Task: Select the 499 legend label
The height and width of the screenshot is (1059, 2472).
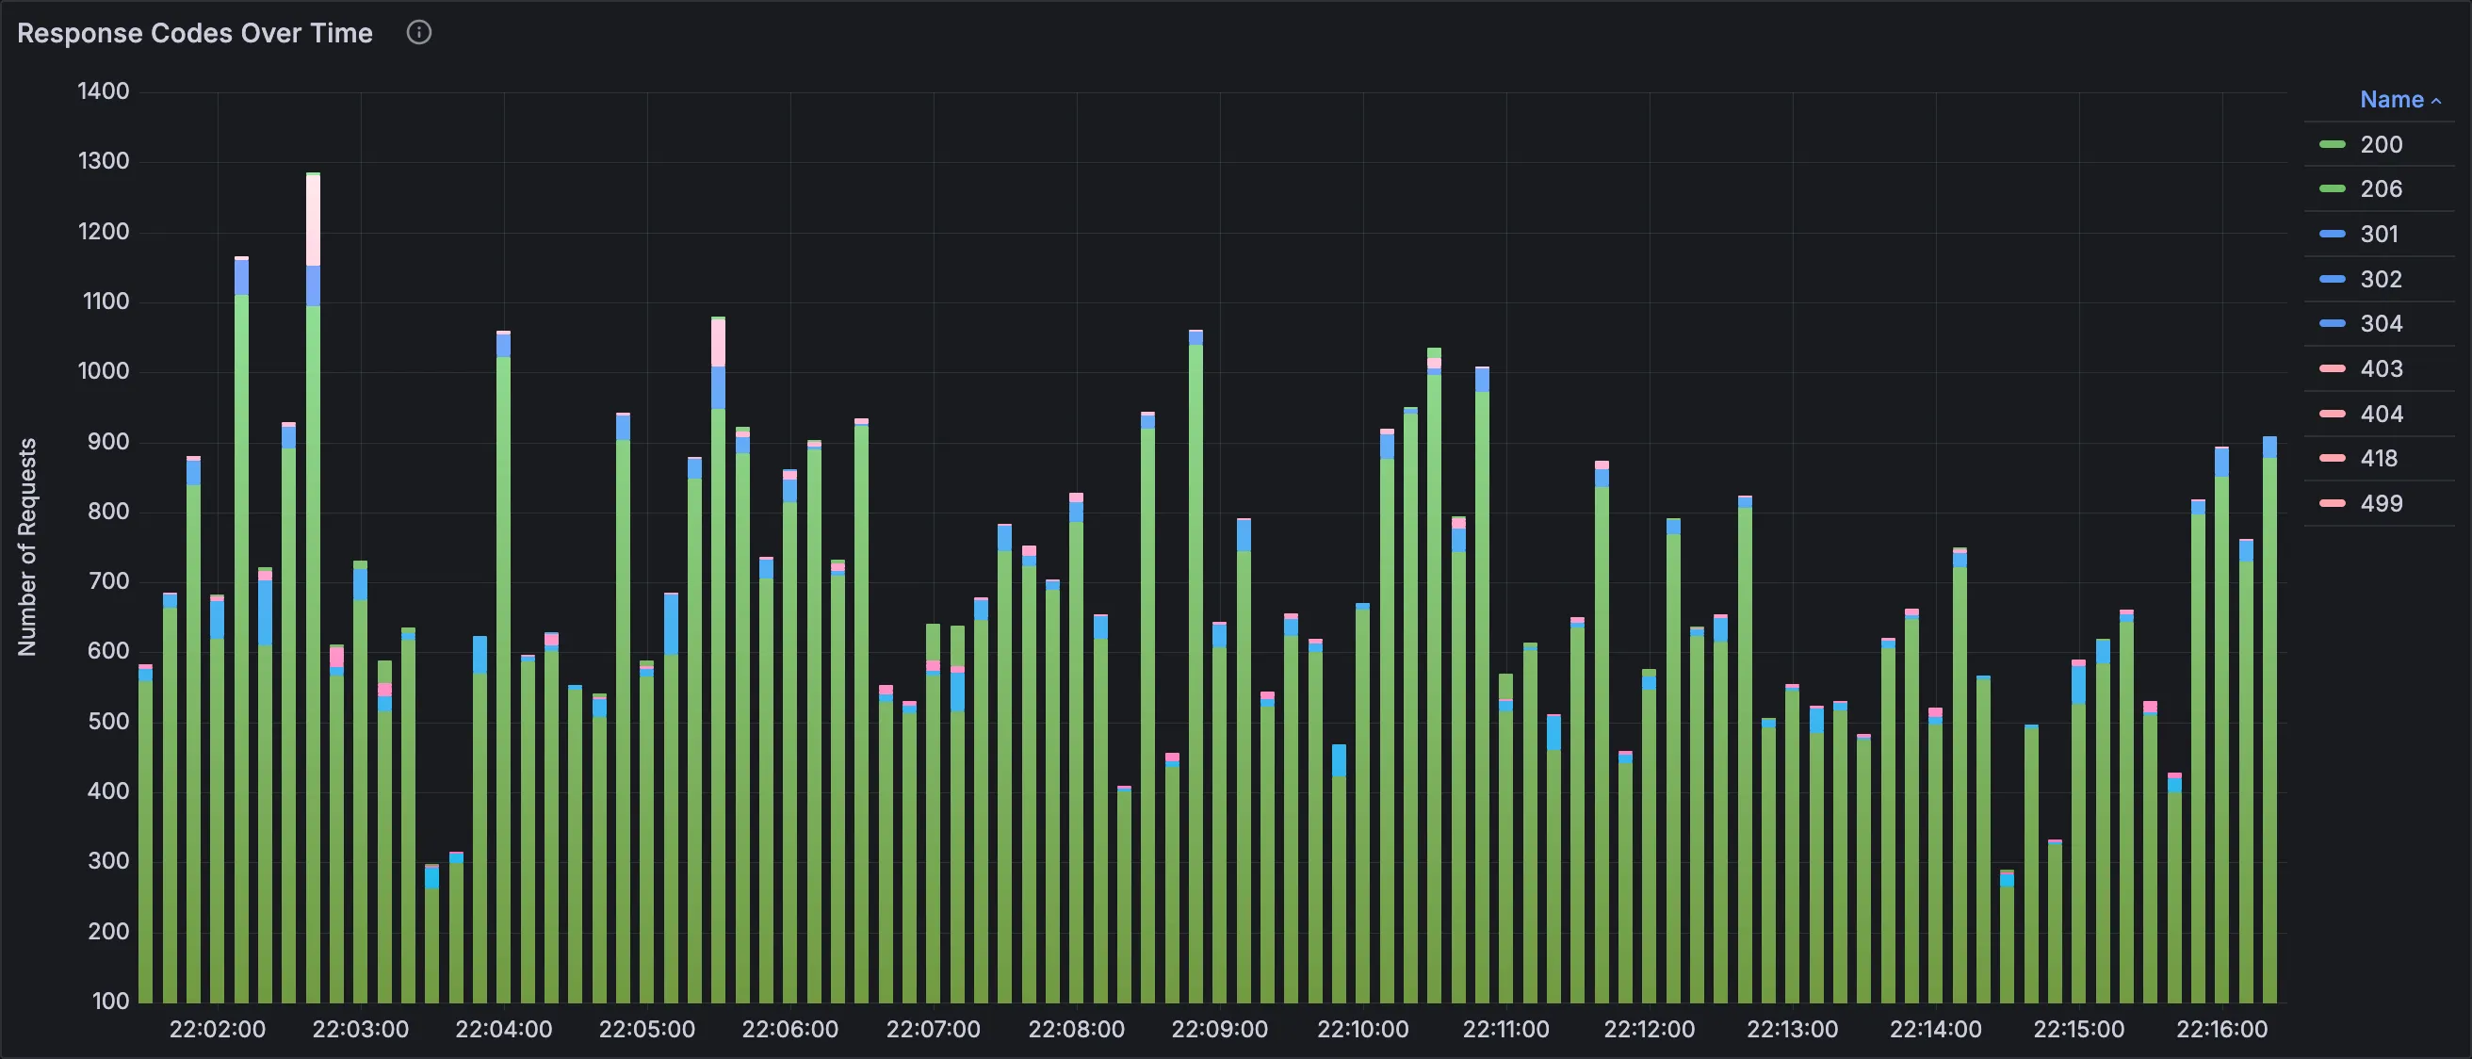Action: [2380, 502]
